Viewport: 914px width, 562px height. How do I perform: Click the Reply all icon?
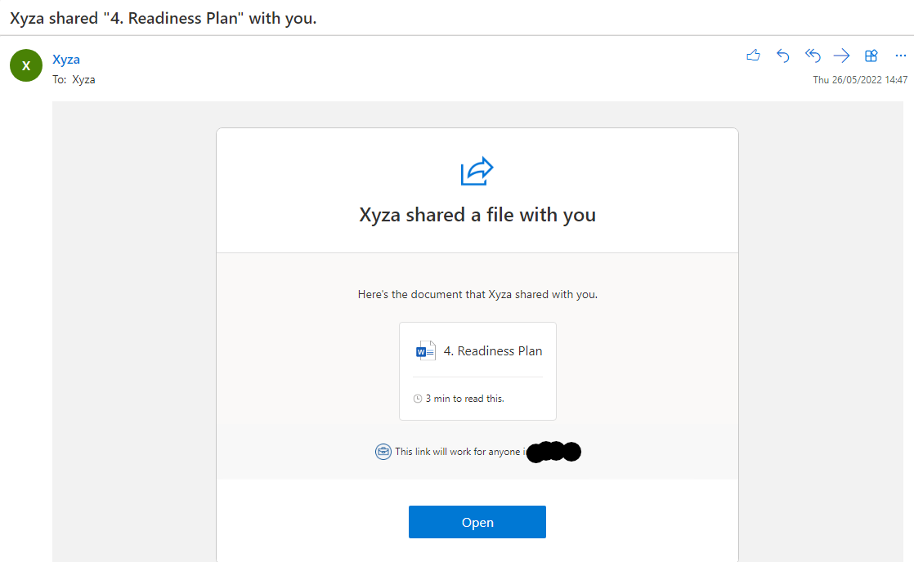pyautogui.click(x=812, y=56)
